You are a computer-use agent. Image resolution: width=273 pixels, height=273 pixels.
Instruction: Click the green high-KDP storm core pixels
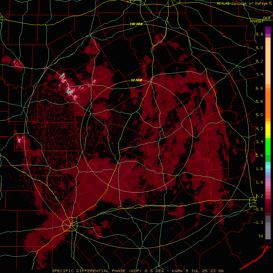click(70, 91)
